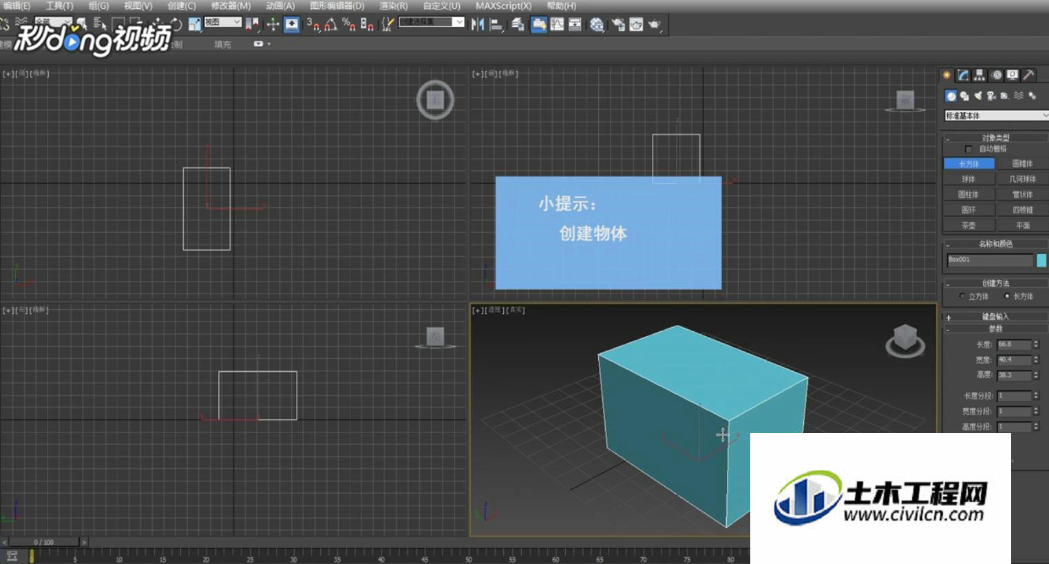Select the Lights category icon
This screenshot has height=564, width=1049.
tap(978, 96)
